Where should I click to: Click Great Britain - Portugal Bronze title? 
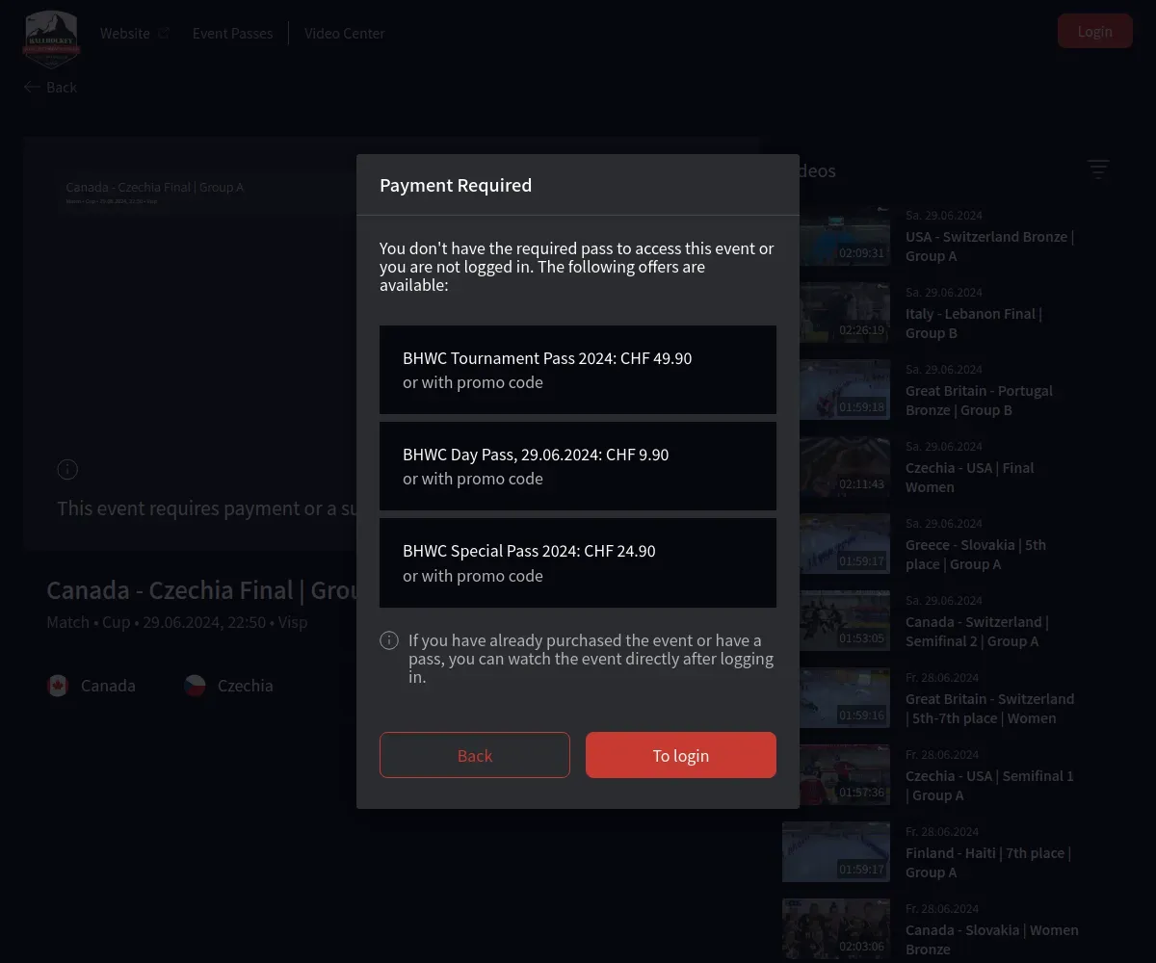pos(979,401)
